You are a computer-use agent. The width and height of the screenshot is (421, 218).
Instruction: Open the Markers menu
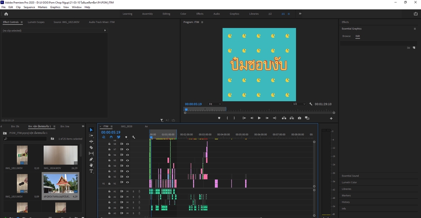click(43, 7)
